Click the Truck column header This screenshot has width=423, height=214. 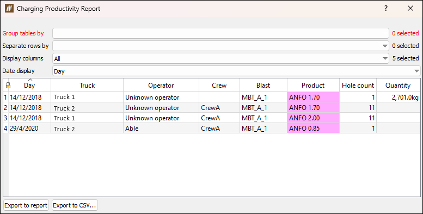point(87,85)
